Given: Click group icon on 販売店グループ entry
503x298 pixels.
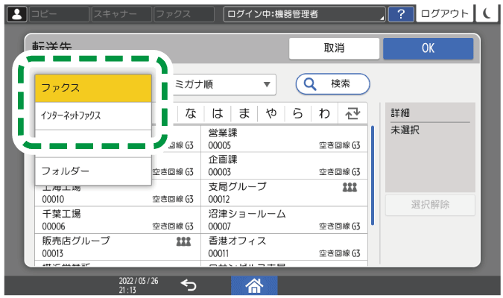Looking at the screenshot, I should [x=183, y=241].
